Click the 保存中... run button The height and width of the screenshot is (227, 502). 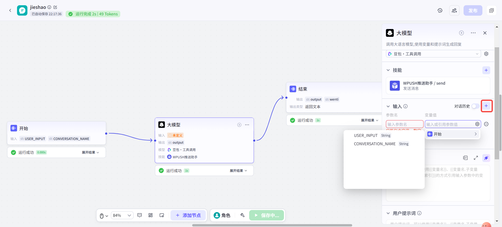266,215
